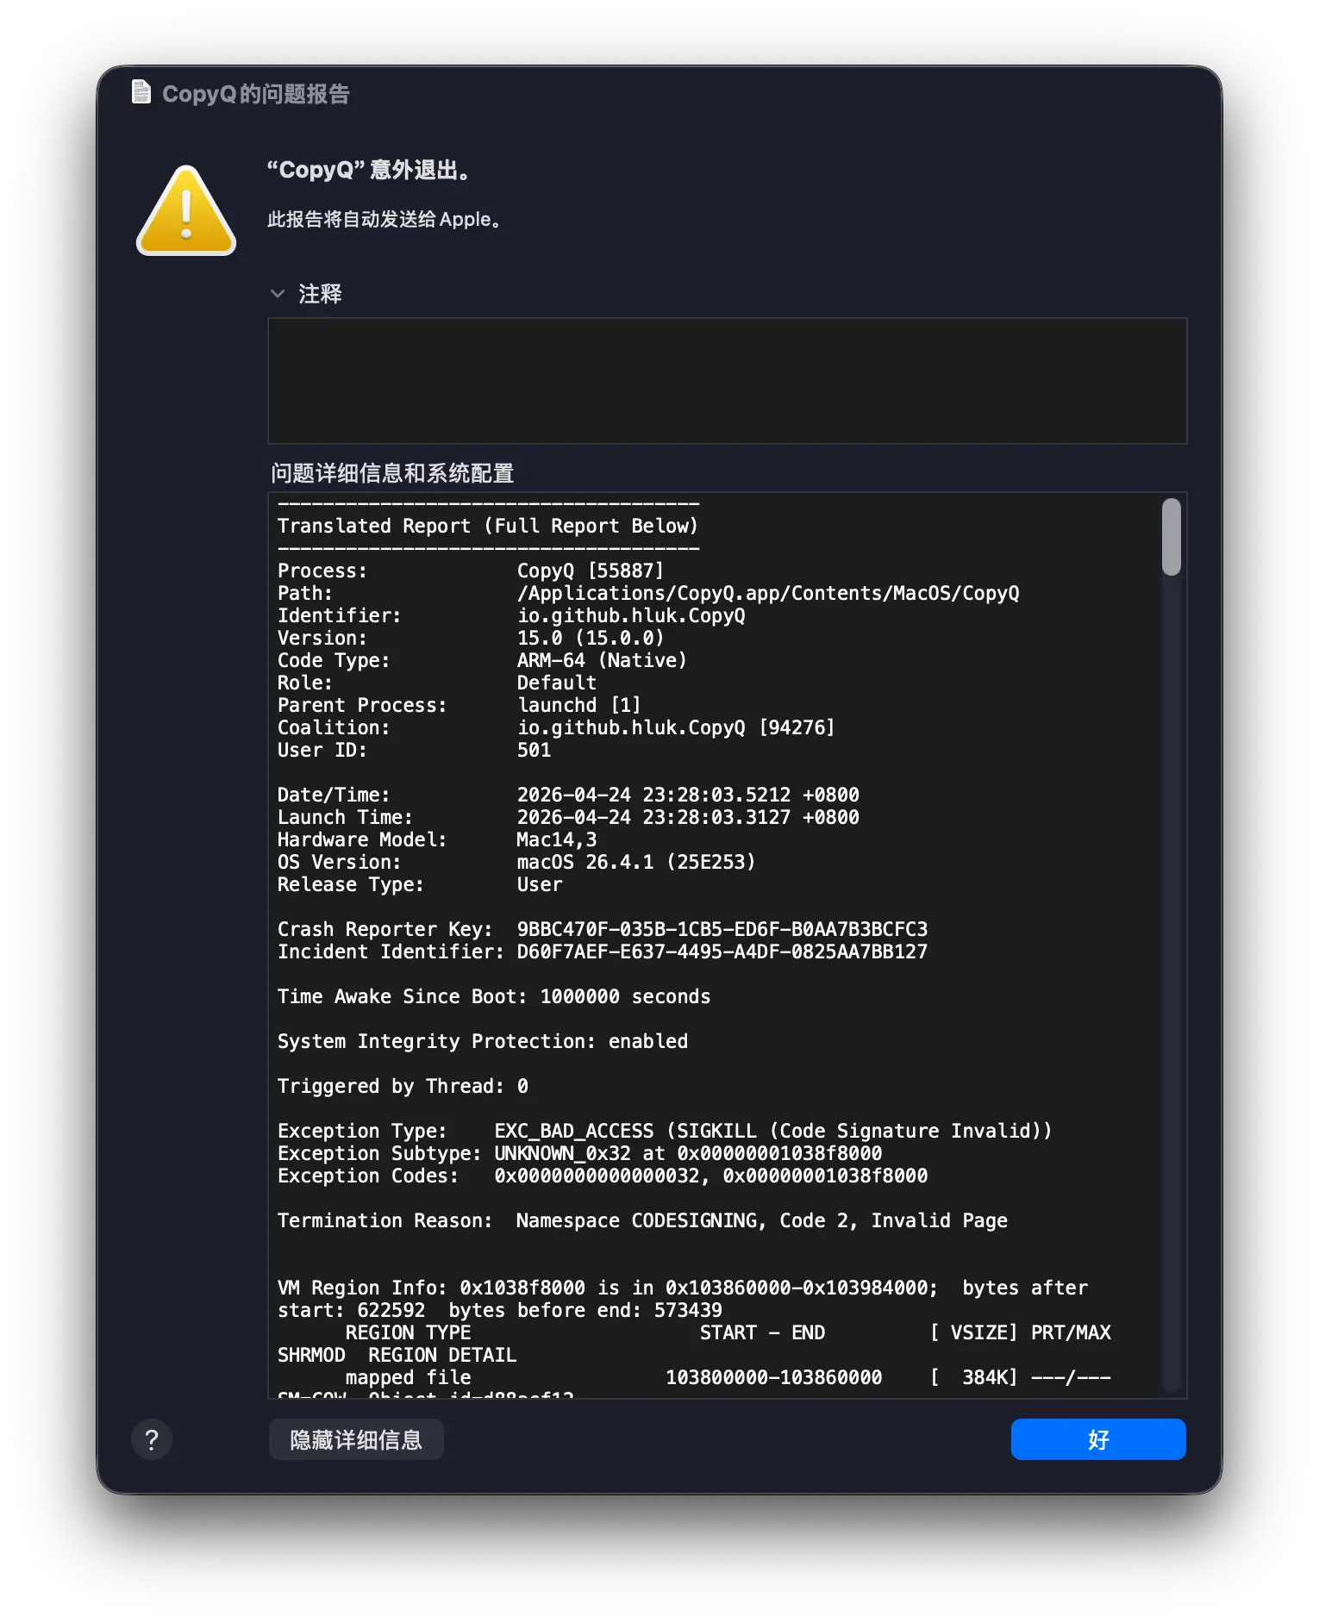Click the Incident Identifier value D60F7AEF

722,951
